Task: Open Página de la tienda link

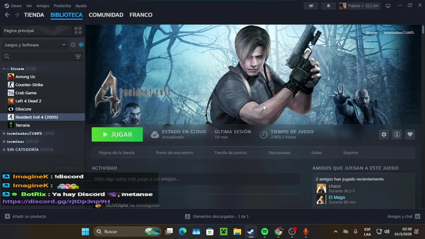Action: point(117,153)
